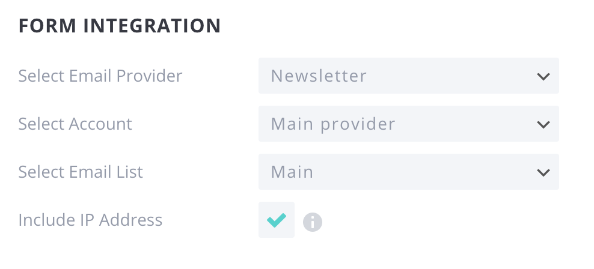Screen dimensions: 594x269
Task: Uncheck the Include IP Address checkbox
Action: point(277,220)
